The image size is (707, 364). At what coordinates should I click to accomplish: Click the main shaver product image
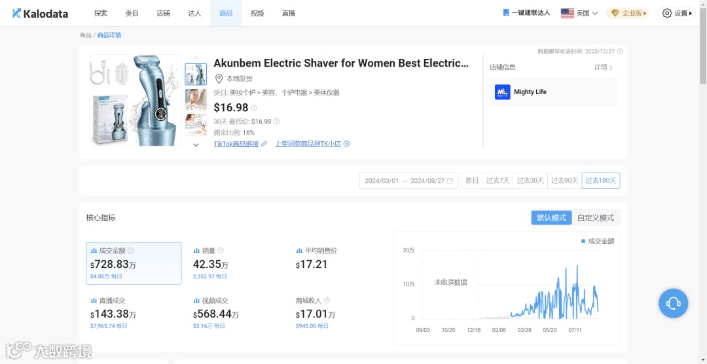[136, 100]
